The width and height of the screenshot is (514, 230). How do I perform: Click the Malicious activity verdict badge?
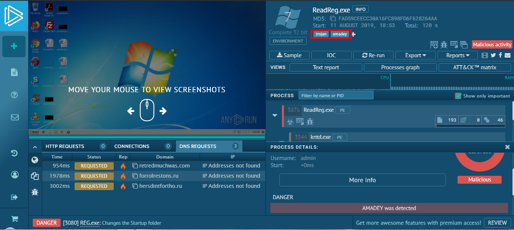(492, 44)
